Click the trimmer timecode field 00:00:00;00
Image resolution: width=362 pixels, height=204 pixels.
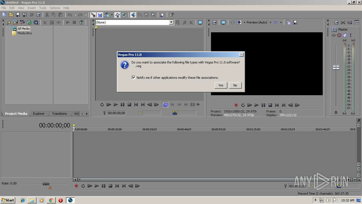(117, 113)
